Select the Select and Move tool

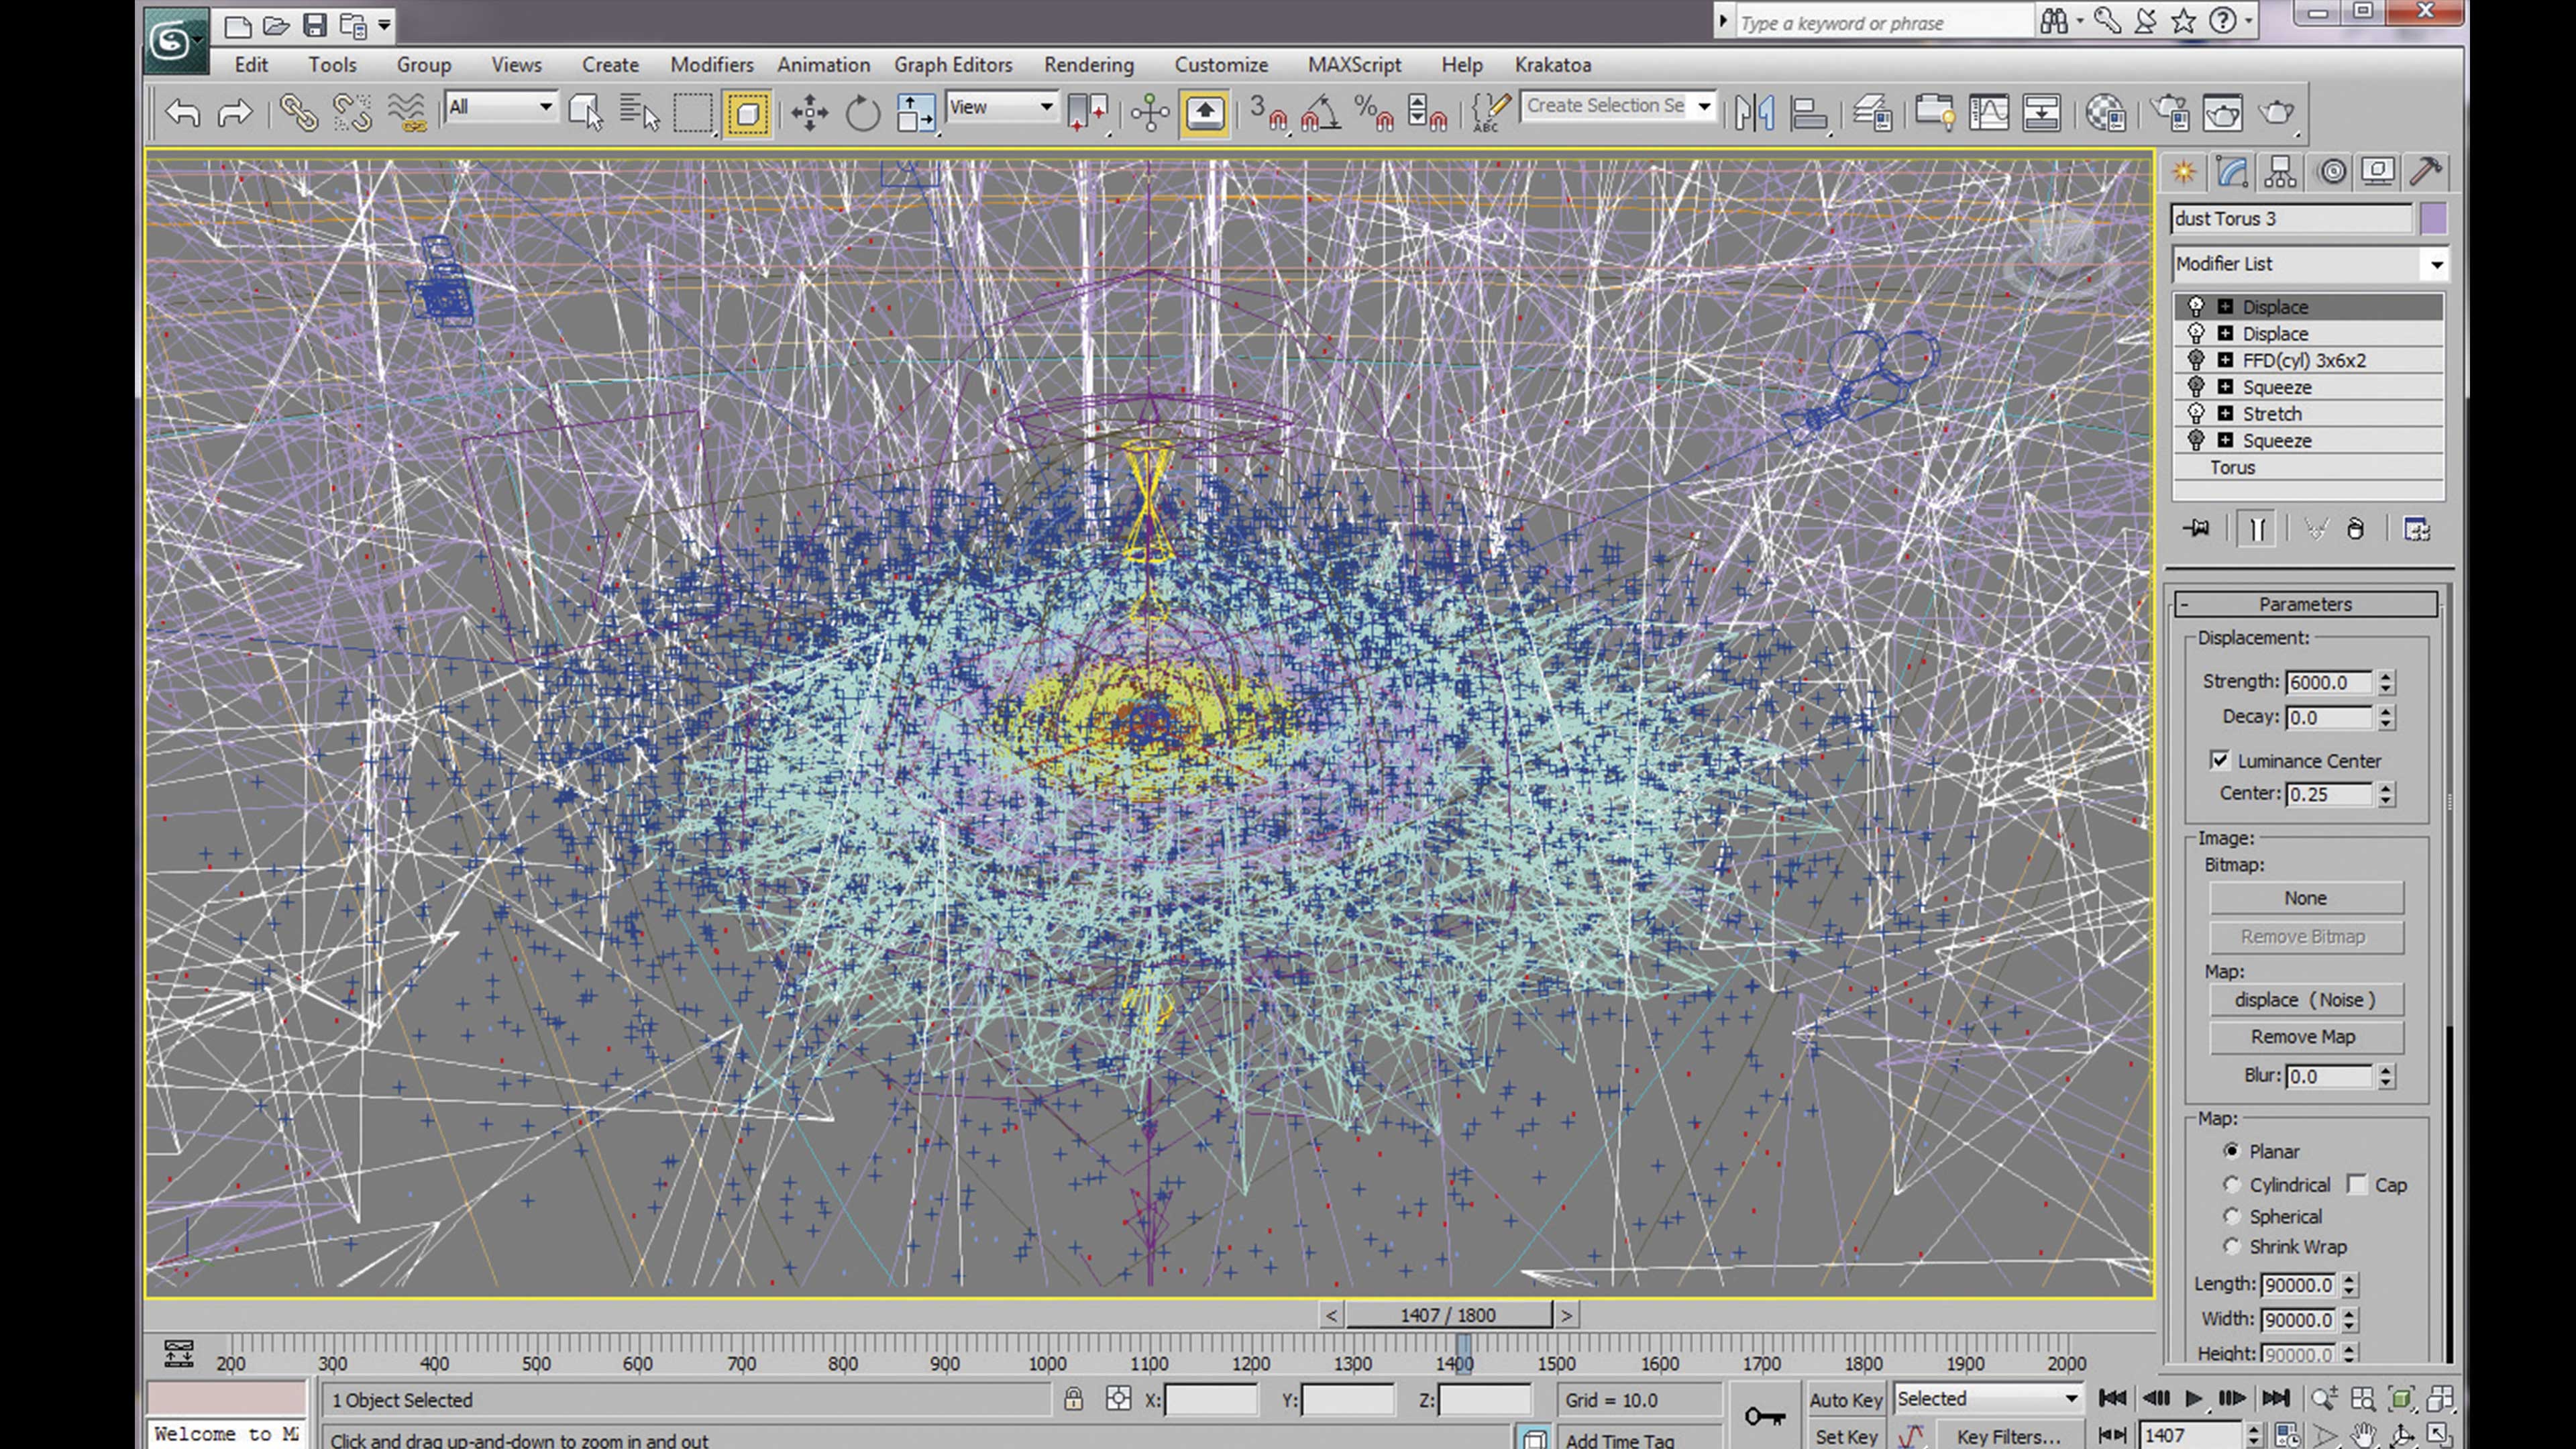[809, 112]
